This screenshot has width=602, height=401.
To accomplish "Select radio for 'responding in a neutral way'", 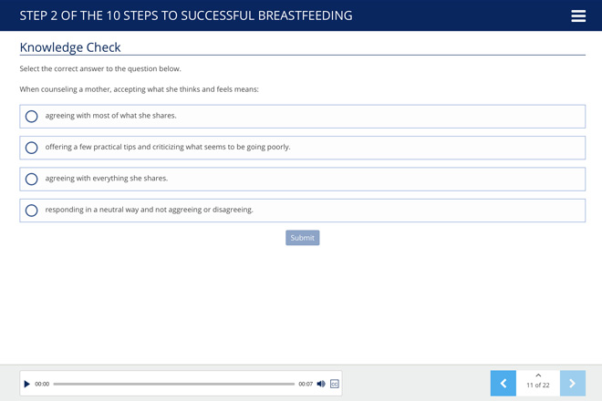I will point(32,211).
